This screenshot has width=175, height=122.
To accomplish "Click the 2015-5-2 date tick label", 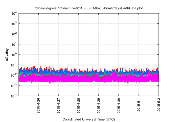I will coord(159,105).
